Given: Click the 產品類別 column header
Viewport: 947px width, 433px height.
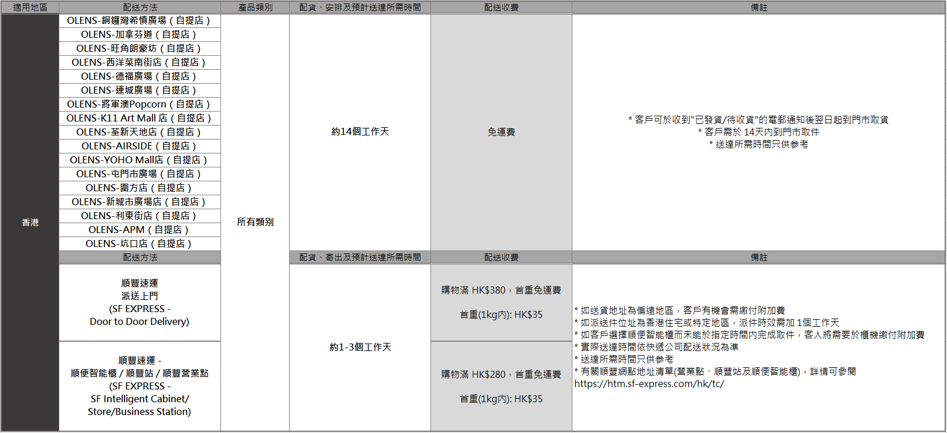Looking at the screenshot, I should [255, 8].
